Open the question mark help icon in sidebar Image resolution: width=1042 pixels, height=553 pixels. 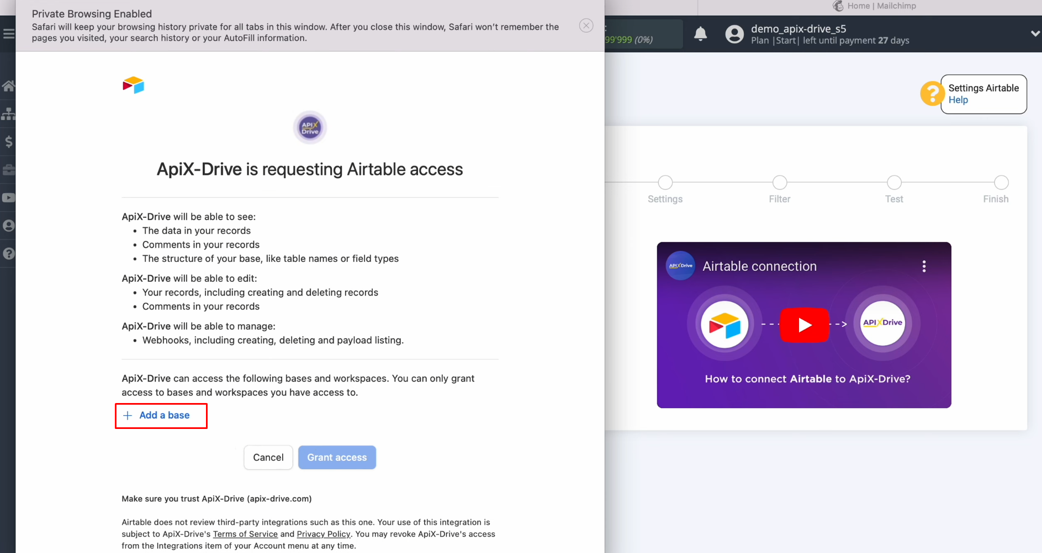[x=8, y=254]
